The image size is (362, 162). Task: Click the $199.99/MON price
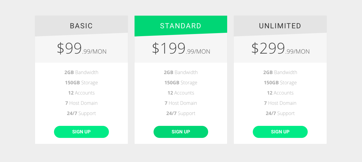pyautogui.click(x=181, y=48)
